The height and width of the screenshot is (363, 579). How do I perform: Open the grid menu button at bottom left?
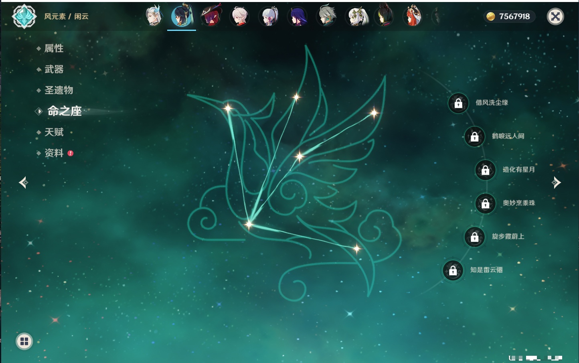[x=24, y=341]
